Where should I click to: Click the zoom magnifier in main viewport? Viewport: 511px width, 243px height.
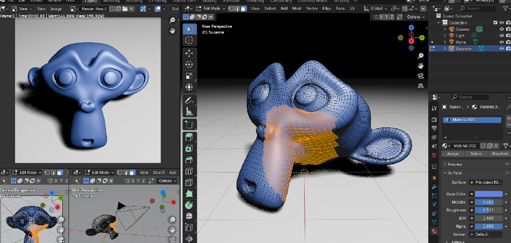coord(420,56)
